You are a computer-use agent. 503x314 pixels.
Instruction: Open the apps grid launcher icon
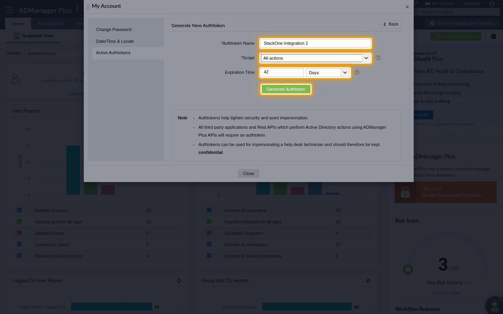9,10
